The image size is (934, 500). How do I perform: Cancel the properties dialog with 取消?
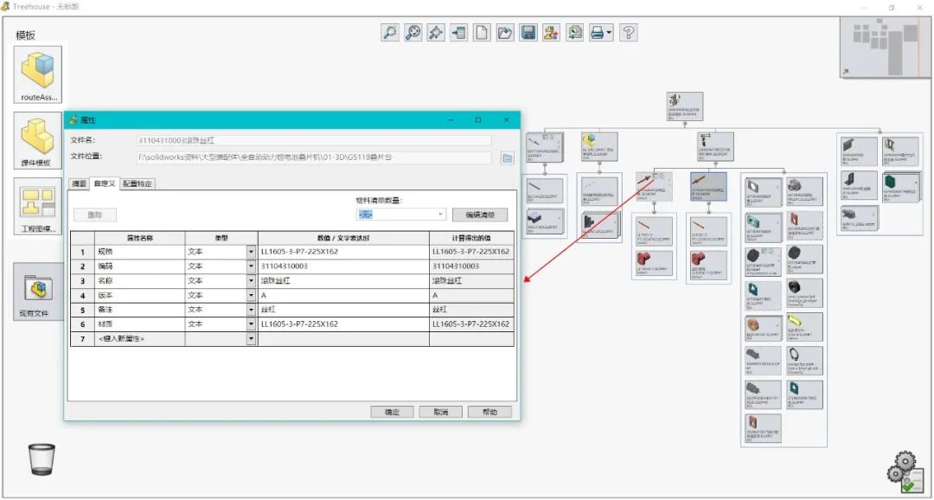coord(441,412)
